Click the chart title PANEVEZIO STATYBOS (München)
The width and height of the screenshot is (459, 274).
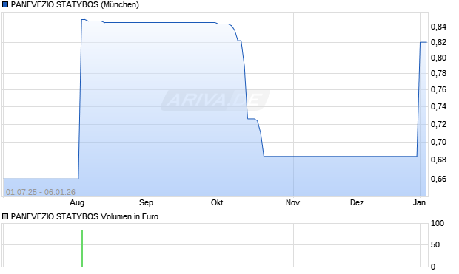[75, 4]
